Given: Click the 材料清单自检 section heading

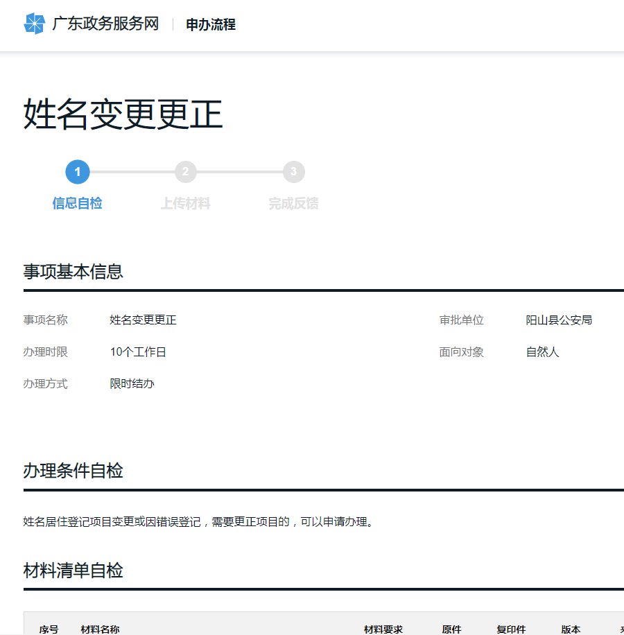Looking at the screenshot, I should coord(73,571).
